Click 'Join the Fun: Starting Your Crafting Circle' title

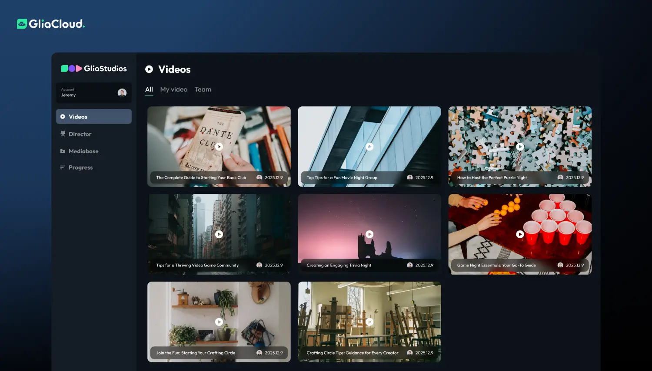coord(196,353)
